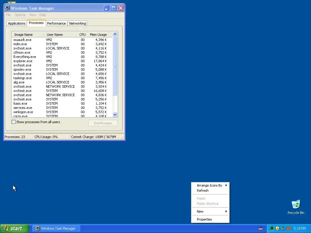Select the ctfmon.exe process
The width and height of the screenshot is (311, 233).
tap(62, 52)
